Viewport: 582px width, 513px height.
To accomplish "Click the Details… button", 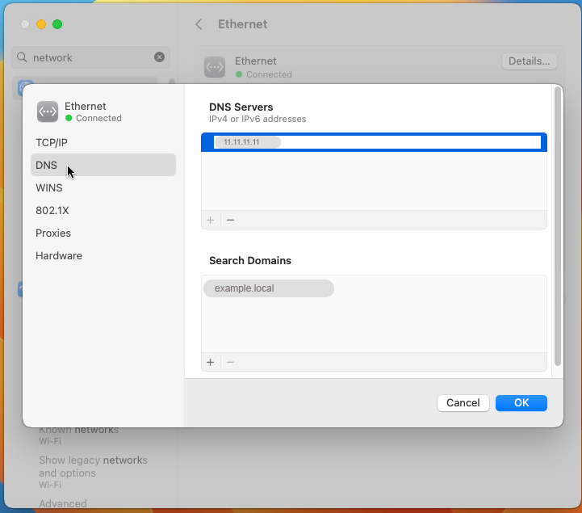I will [x=529, y=61].
